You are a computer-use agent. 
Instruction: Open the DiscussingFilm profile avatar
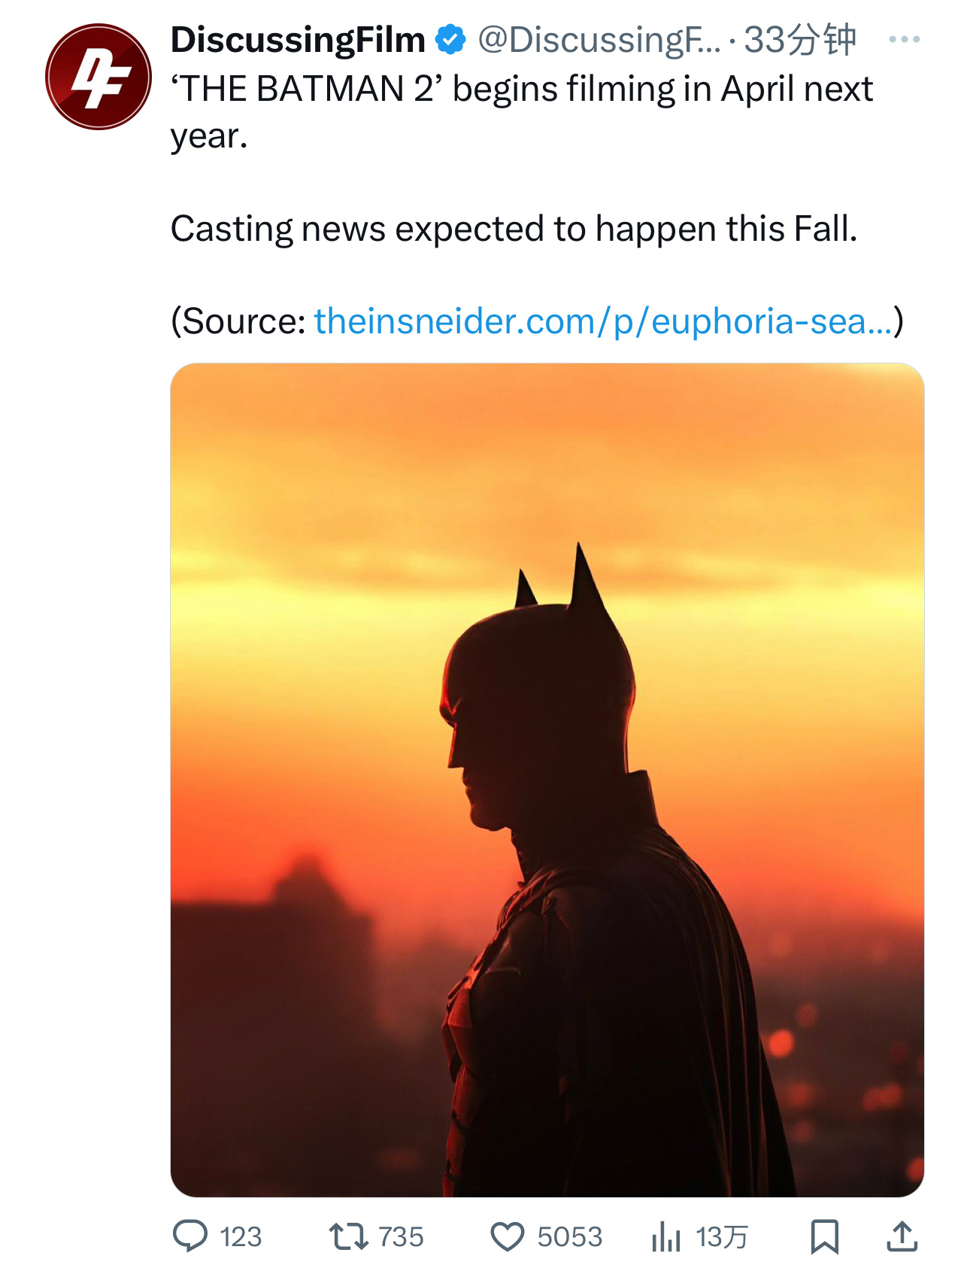click(x=98, y=77)
